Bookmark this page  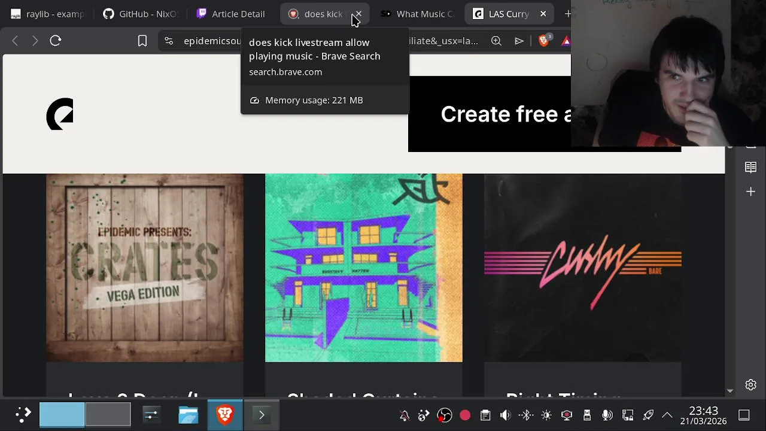pos(142,41)
